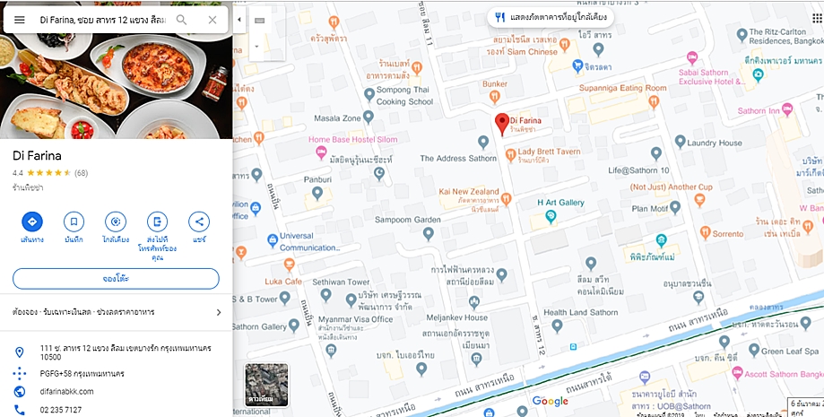The height and width of the screenshot is (417, 824).
Task: Open the difarinabkk.com website link
Action: point(66,391)
